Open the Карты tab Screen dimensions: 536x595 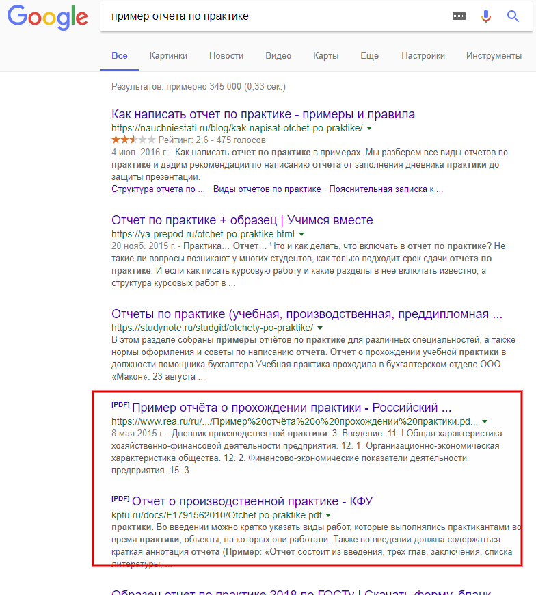click(x=326, y=56)
